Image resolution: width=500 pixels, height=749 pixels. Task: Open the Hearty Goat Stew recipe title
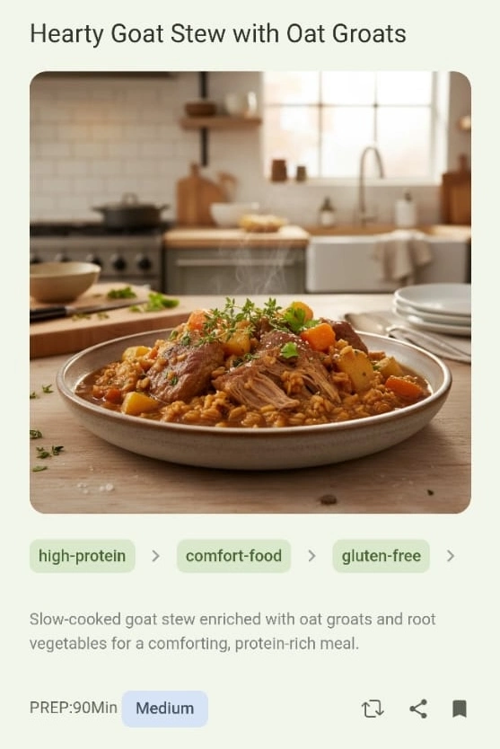click(218, 34)
